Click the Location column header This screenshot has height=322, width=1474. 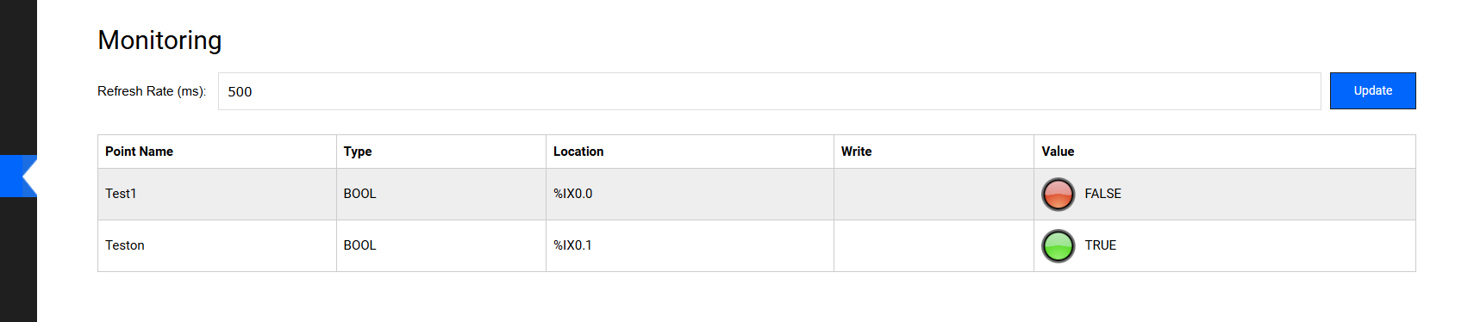[690, 152]
